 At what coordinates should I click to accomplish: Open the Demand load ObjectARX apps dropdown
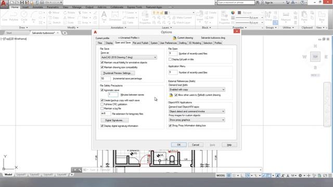[x=197, y=111]
